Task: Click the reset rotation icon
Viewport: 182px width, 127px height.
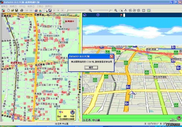Action: click(138, 10)
